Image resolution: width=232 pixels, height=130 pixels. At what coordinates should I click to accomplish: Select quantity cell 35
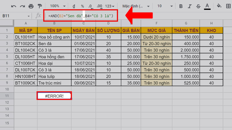click(x=108, y=57)
